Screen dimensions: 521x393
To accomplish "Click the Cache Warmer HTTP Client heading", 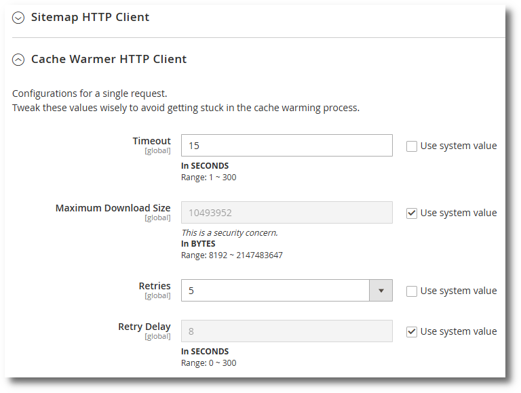I will [109, 59].
